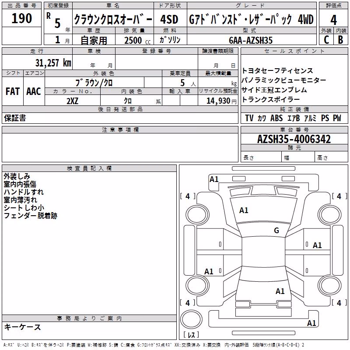Click the 検査員記入欄 header
The height and width of the screenshot is (350, 350).
(x=89, y=168)
